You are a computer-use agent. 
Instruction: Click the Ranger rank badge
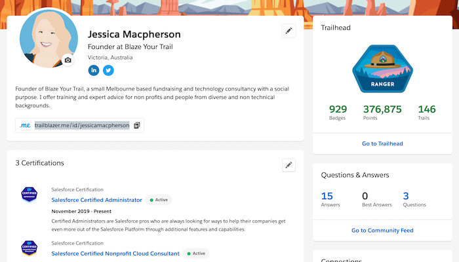pyautogui.click(x=382, y=69)
